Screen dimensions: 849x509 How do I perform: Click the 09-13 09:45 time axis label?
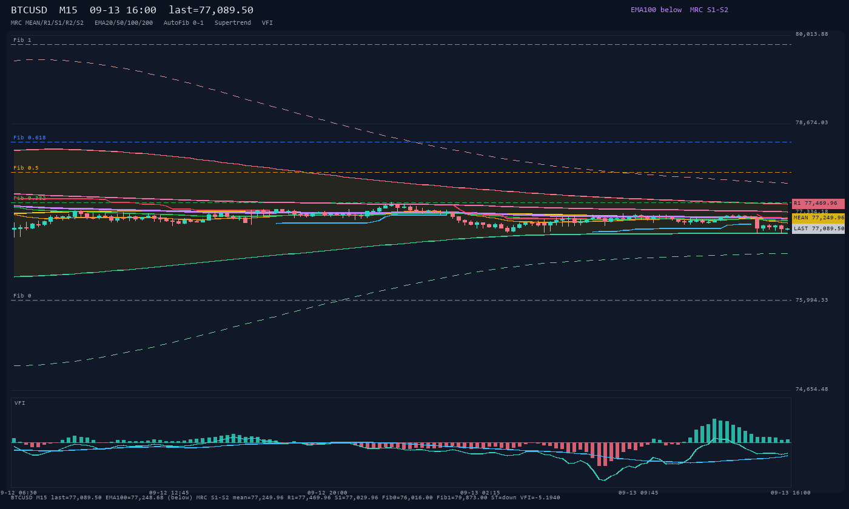(639, 493)
